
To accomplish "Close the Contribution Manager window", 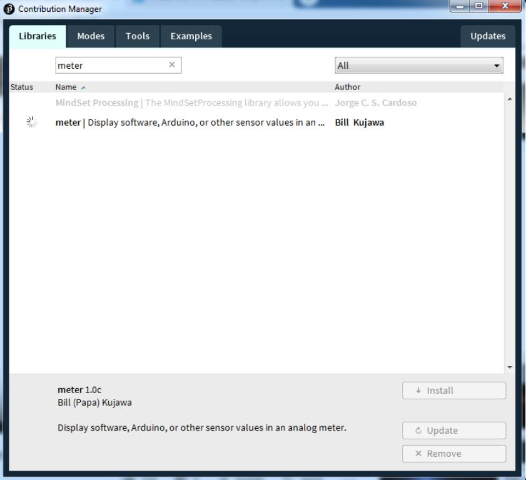I will click(x=505, y=6).
